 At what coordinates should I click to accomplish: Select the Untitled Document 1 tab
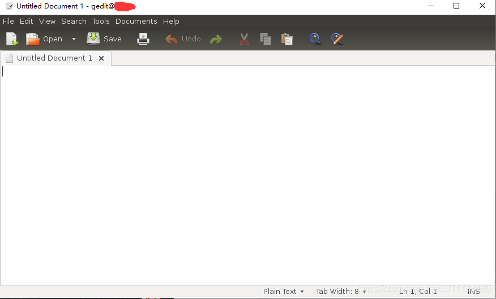coord(54,58)
